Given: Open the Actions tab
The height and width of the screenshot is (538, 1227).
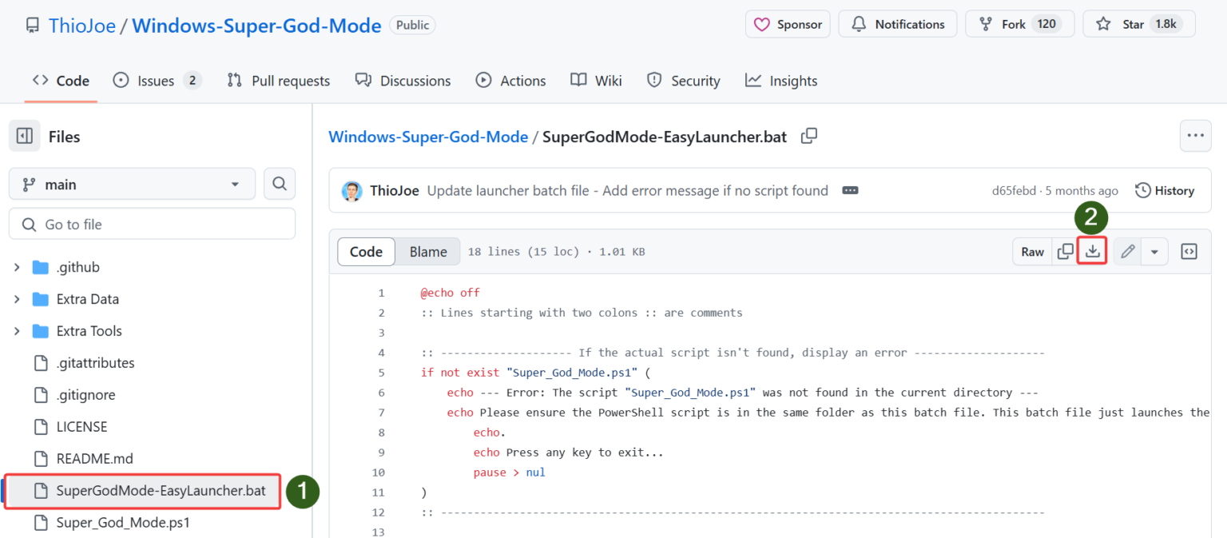Looking at the screenshot, I should 510,80.
